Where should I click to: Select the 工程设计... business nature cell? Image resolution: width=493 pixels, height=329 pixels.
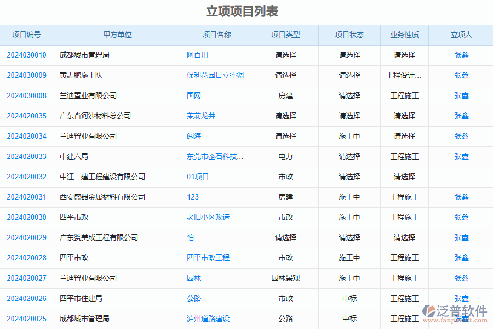pyautogui.click(x=404, y=76)
